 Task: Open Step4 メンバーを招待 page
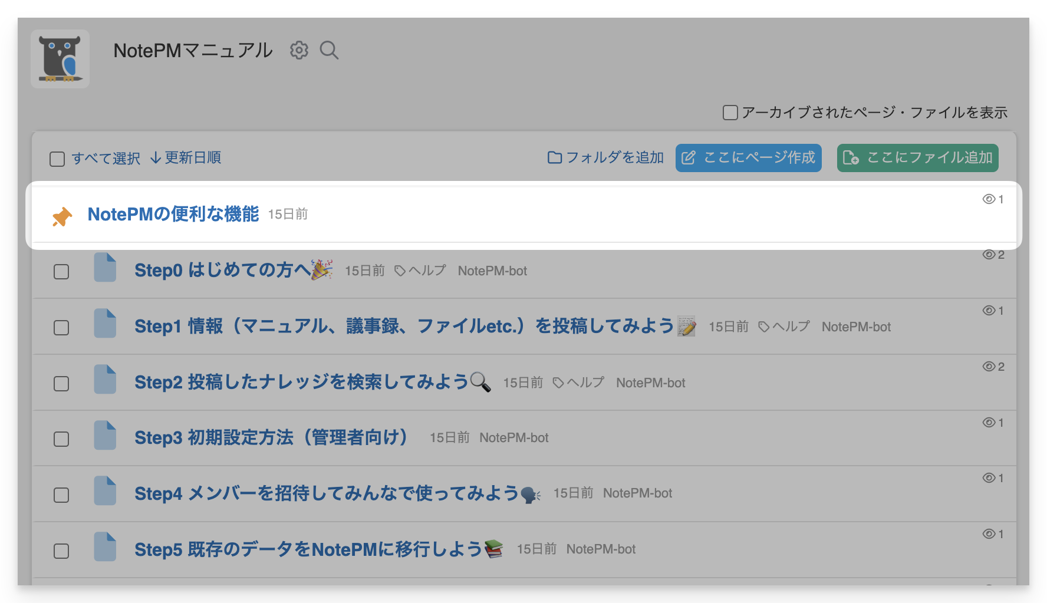pos(337,493)
